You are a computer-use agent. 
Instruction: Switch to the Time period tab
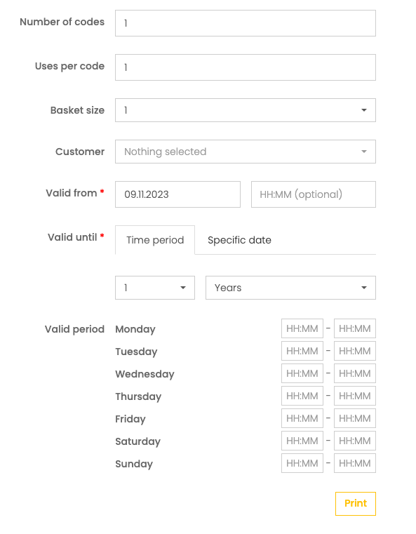point(155,240)
